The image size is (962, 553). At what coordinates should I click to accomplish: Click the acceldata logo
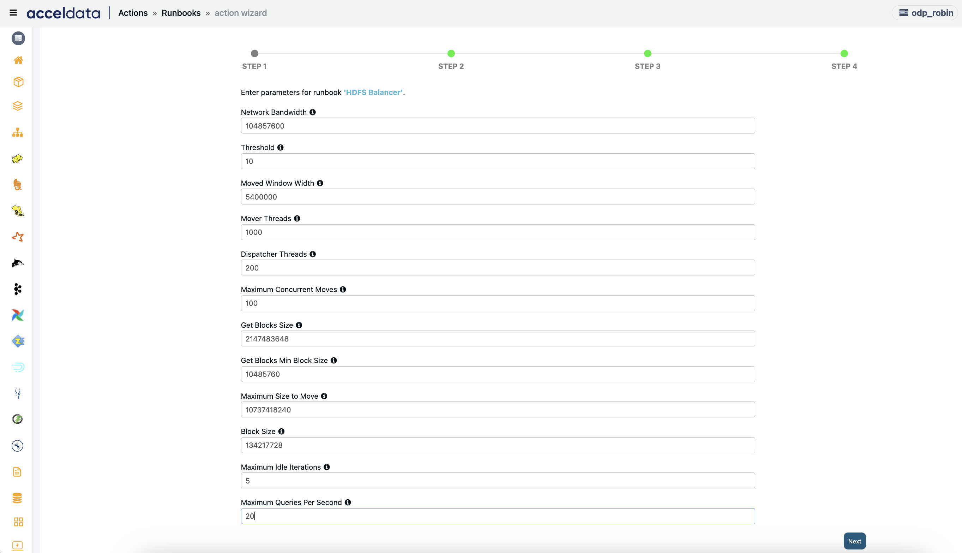click(x=64, y=13)
